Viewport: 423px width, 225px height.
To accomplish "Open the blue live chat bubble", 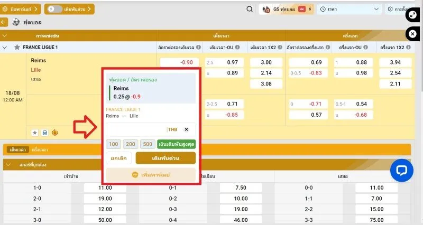I will [x=401, y=171].
